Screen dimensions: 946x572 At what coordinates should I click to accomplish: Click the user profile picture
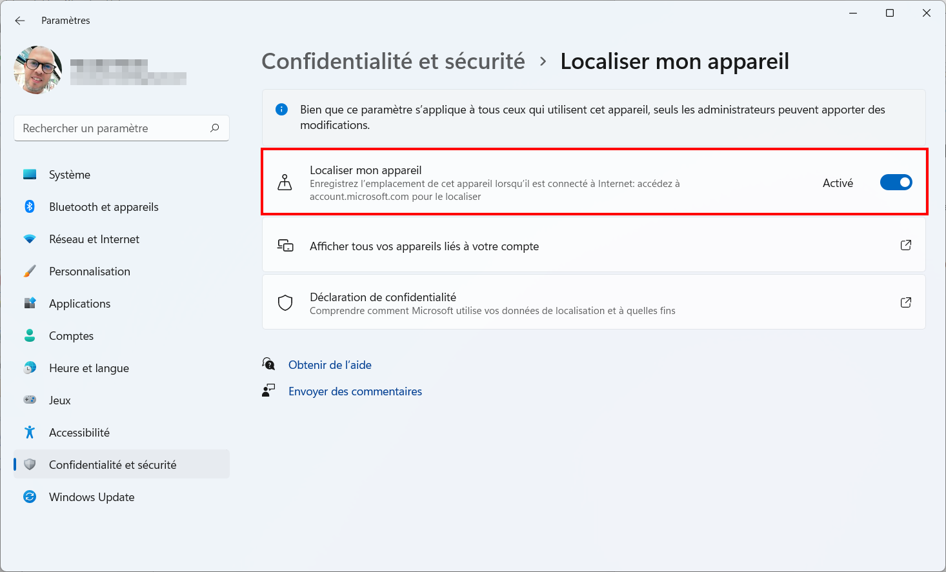38,70
